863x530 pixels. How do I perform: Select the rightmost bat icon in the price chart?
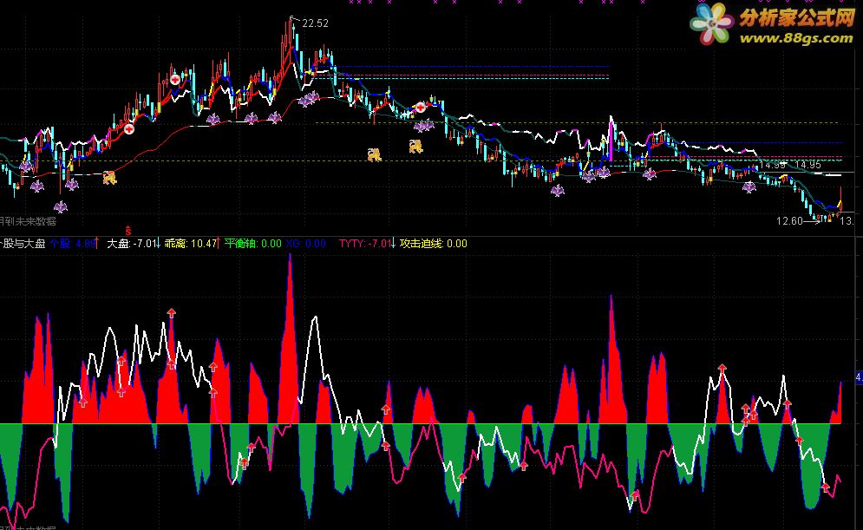click(x=749, y=186)
